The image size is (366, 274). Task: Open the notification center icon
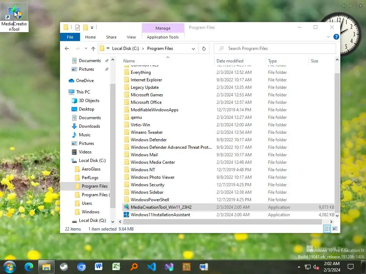coord(350,267)
